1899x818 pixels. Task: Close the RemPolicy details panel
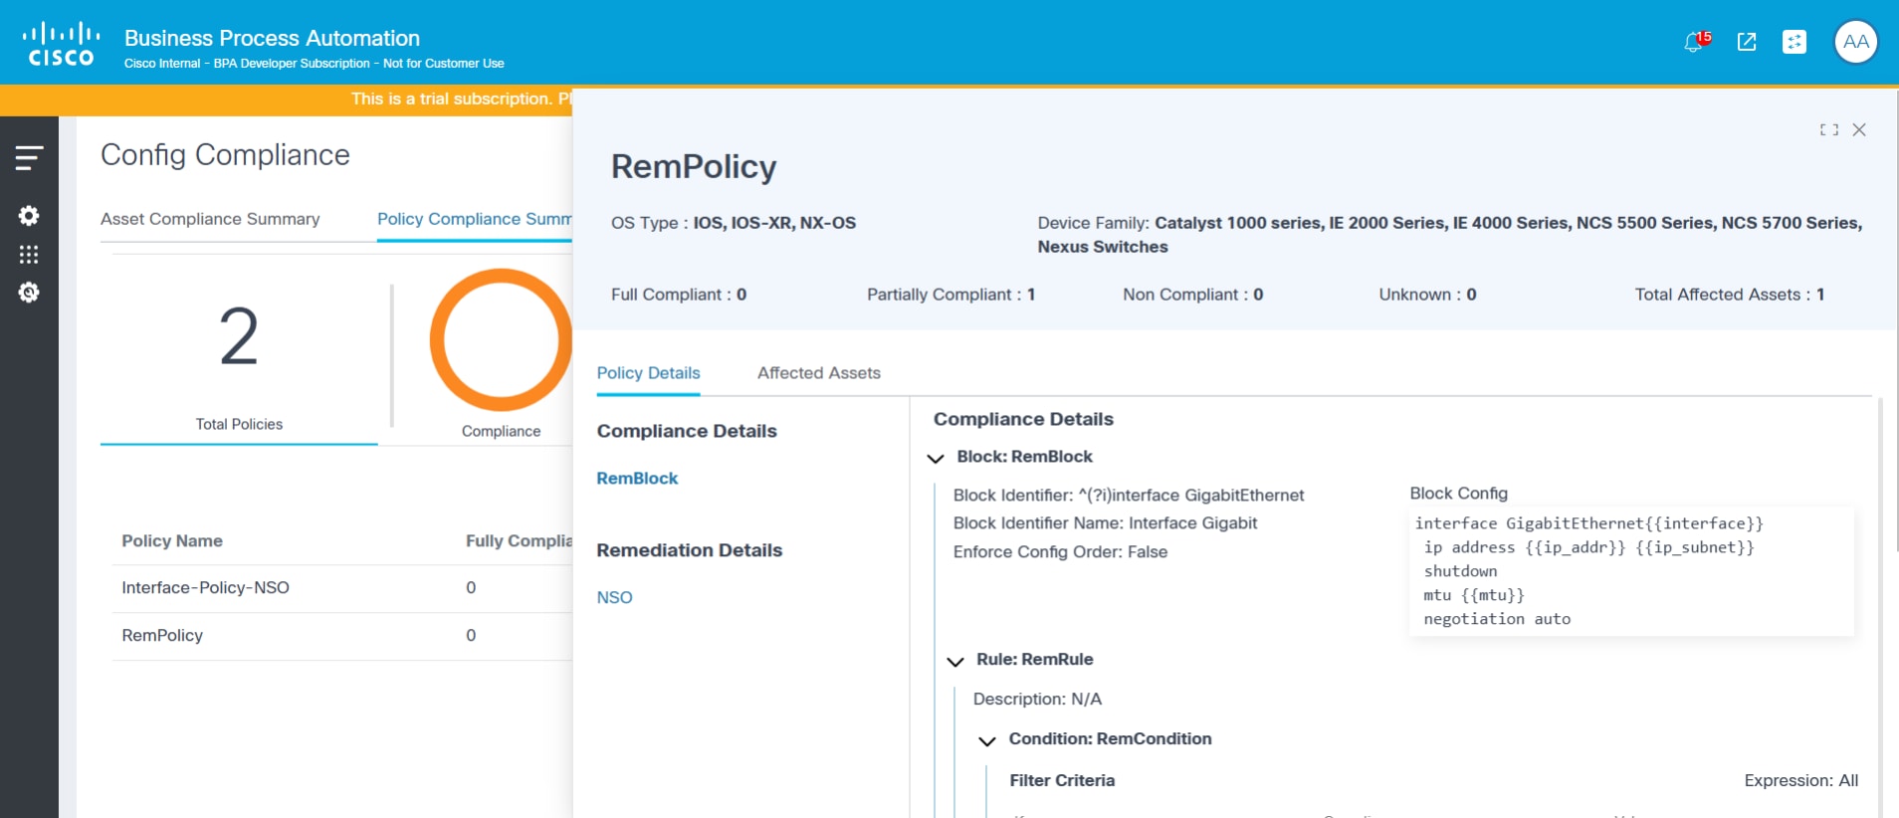point(1859,130)
